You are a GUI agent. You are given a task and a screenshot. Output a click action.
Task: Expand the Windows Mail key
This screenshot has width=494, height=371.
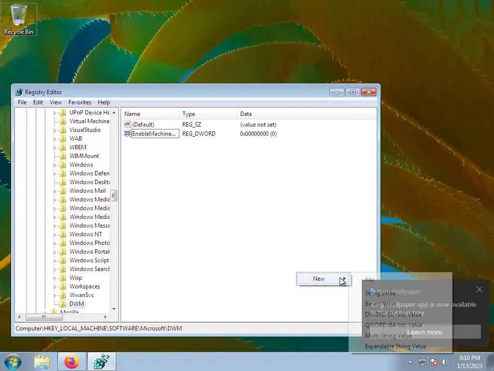(55, 191)
